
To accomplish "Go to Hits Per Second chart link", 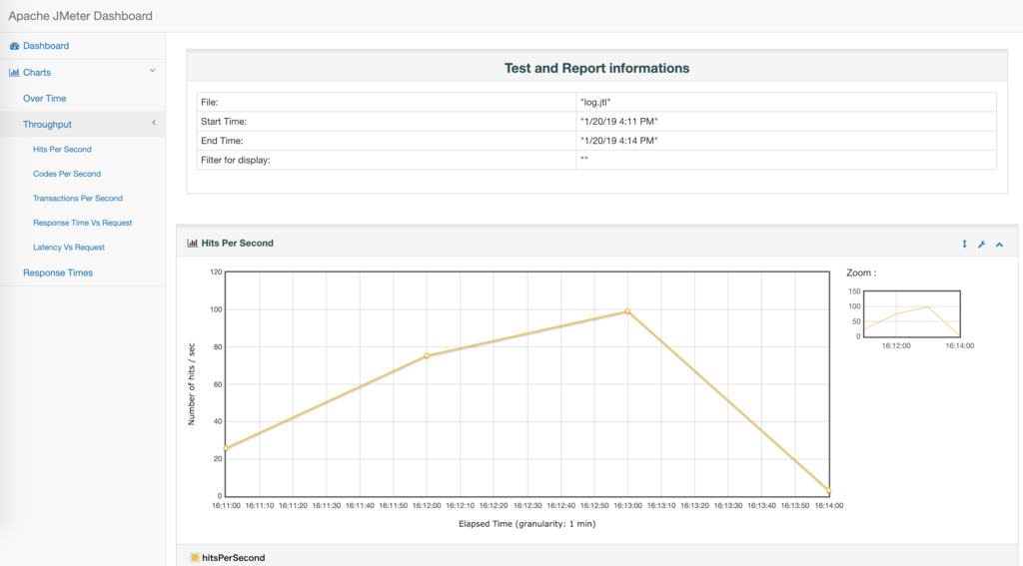I will (62, 150).
